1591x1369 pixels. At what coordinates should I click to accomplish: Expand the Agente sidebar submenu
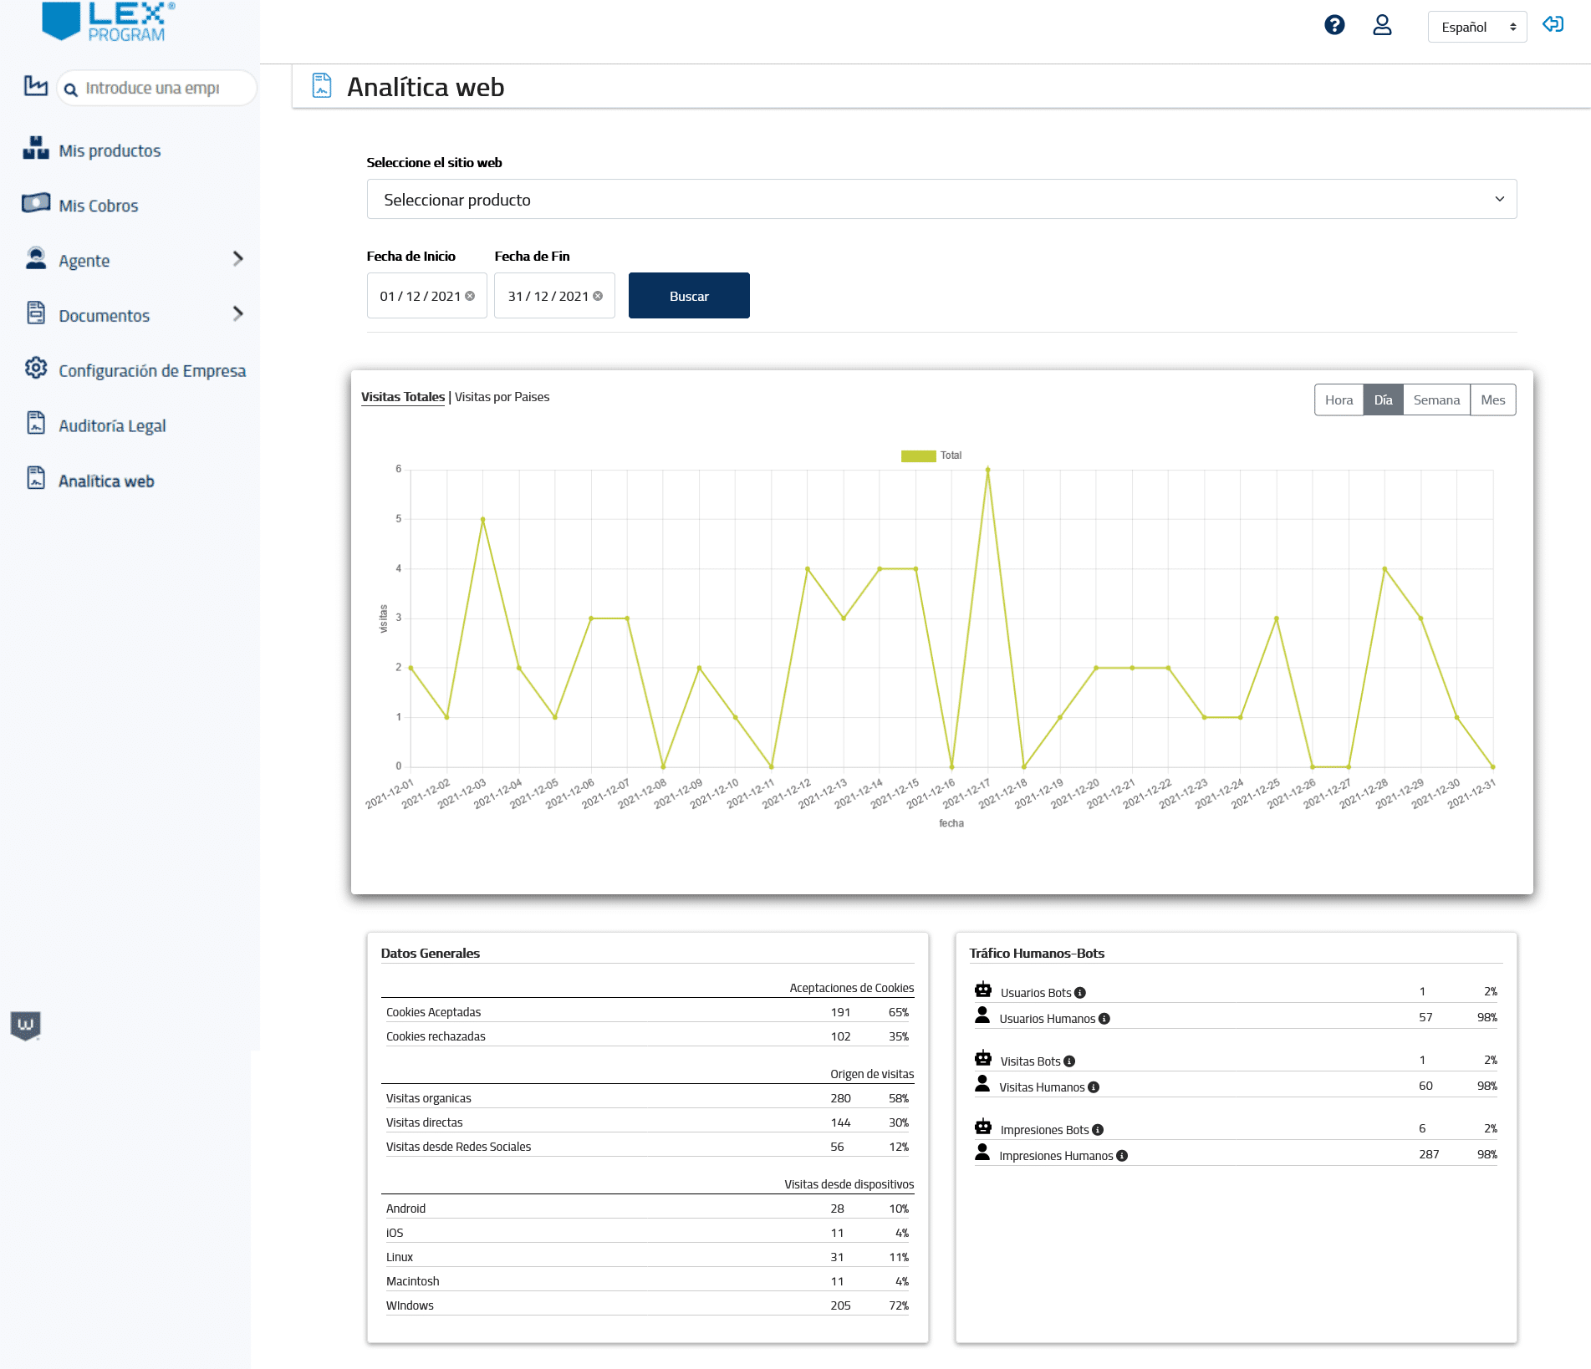click(x=237, y=260)
